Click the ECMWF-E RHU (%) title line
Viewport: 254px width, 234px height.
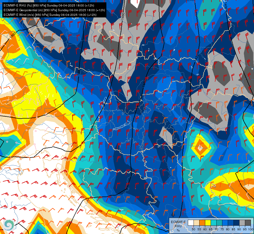[x=49, y=5]
